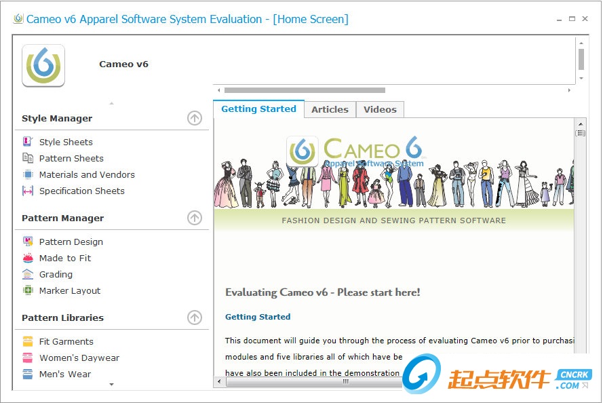603x403 pixels.
Task: Open the Men's Wear library
Action: [62, 374]
